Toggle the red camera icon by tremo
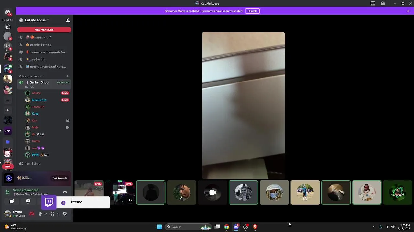Image resolution: width=414 pixels, height=232 pixels. pos(32,214)
